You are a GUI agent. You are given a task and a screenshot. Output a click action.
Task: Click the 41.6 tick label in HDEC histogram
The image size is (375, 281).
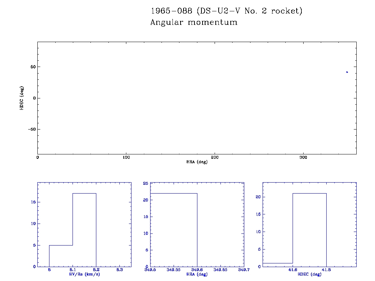click(293, 270)
